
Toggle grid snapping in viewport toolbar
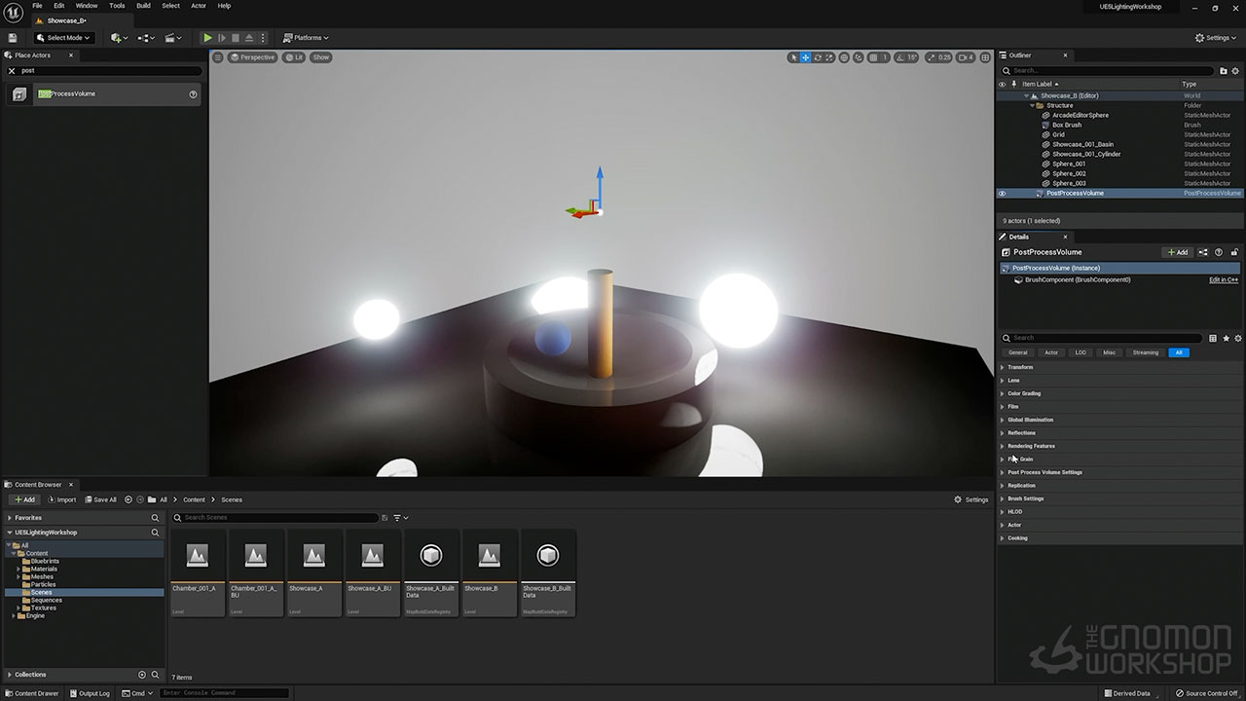point(872,57)
